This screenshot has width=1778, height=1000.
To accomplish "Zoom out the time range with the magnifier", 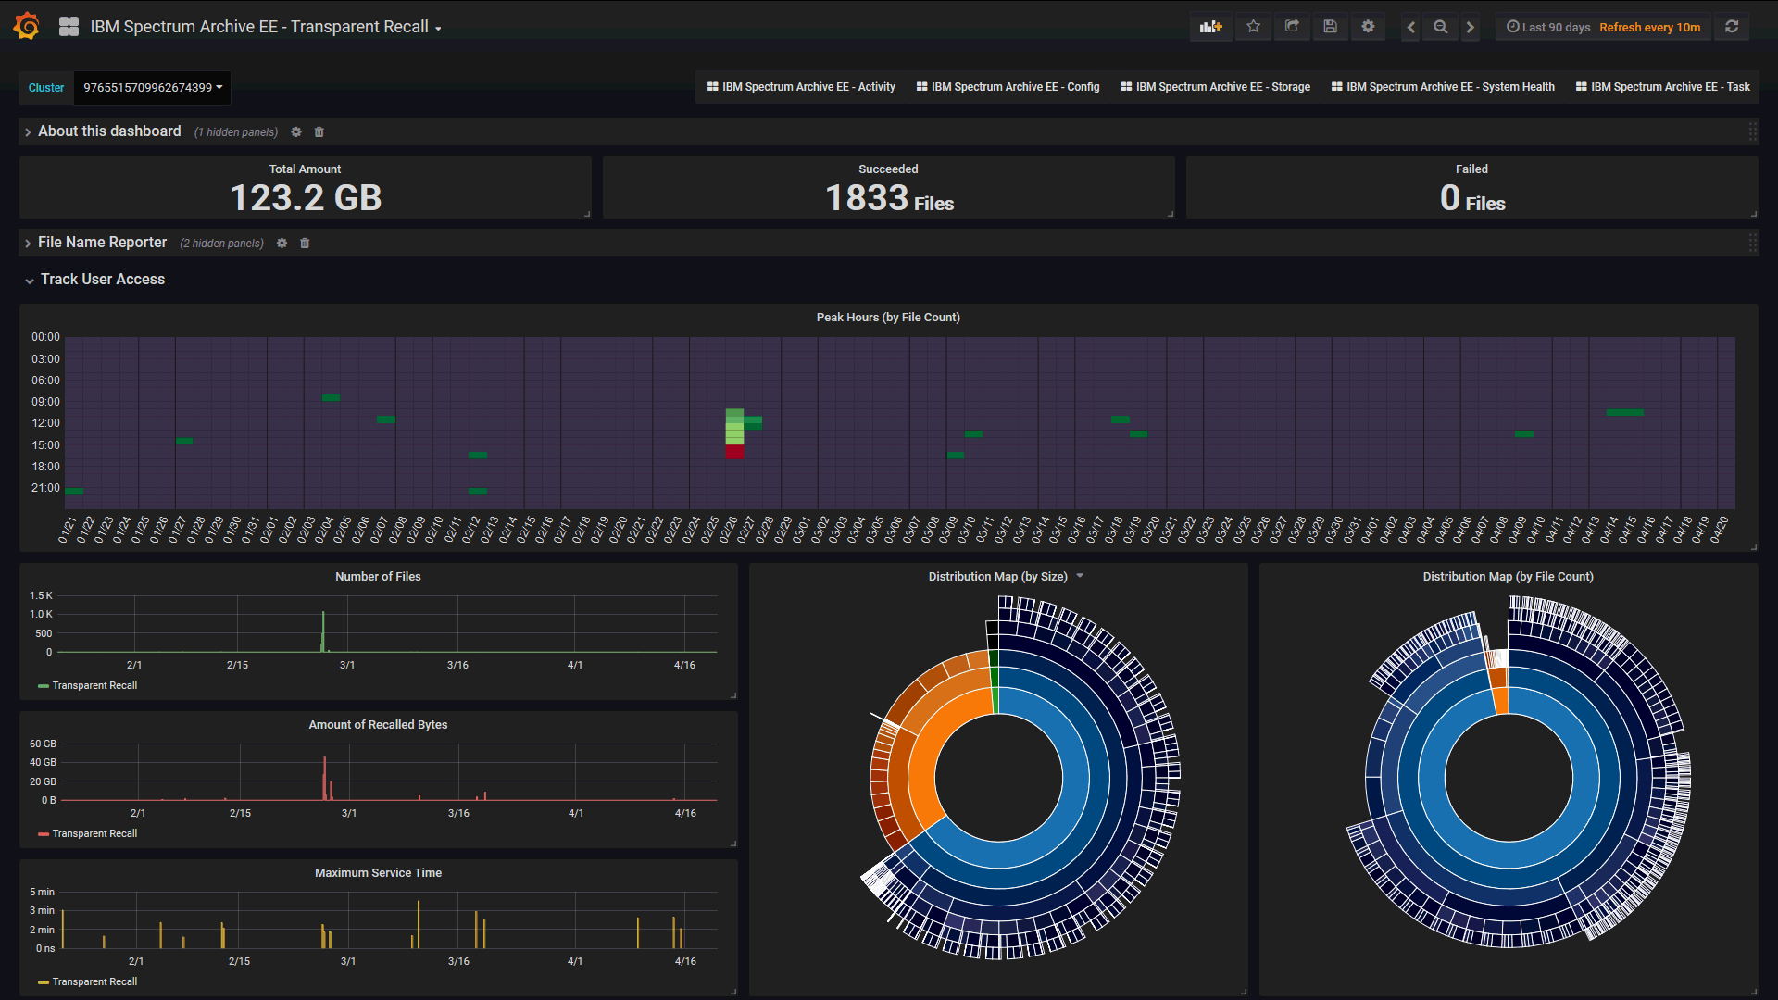I will [1439, 27].
